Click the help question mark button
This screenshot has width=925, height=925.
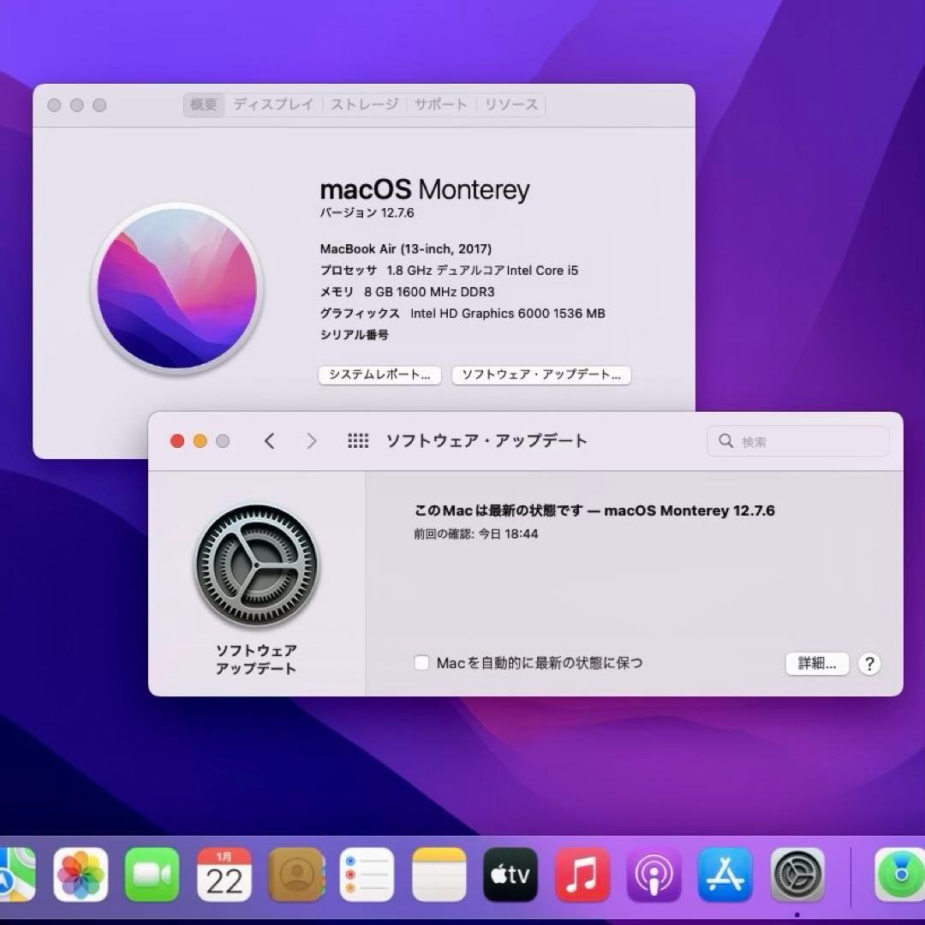click(x=869, y=663)
